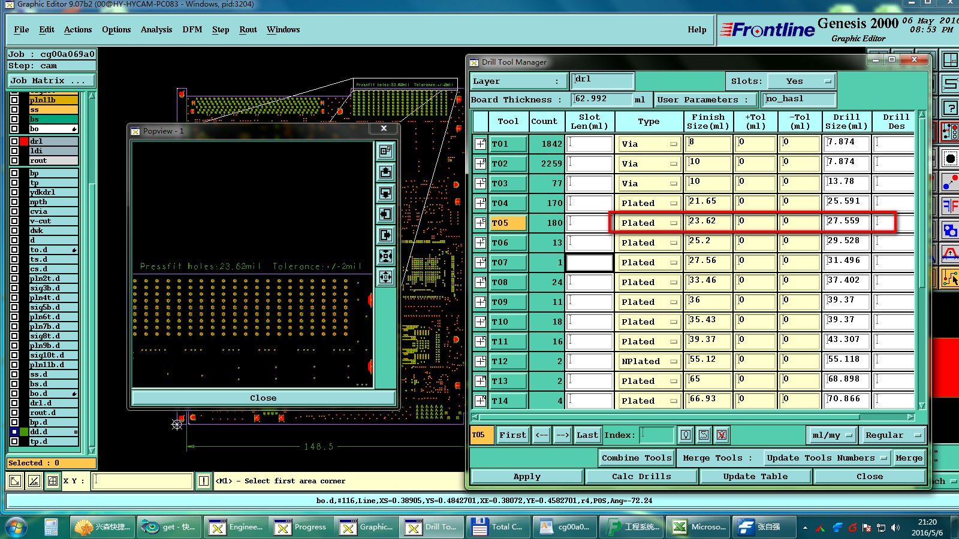Click the red color swatch beside drl layer
Screen dimensions: 959x539
pyautogui.click(x=24, y=141)
